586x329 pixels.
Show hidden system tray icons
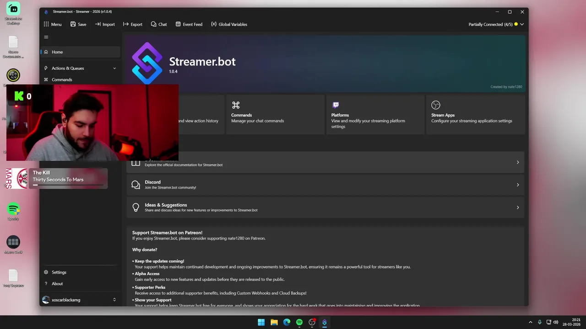pos(531,322)
